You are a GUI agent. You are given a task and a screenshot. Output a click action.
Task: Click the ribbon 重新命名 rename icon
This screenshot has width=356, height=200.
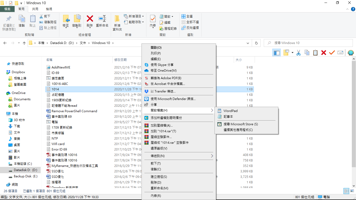point(102,21)
